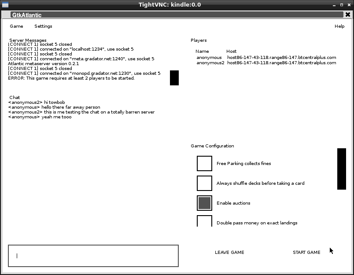Viewport: 354px width, 275px height.
Task: Enable Free Parking collects fines checkbox
Action: pos(204,163)
